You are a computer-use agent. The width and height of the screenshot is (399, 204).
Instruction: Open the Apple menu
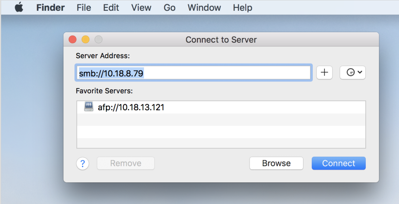[x=19, y=7]
